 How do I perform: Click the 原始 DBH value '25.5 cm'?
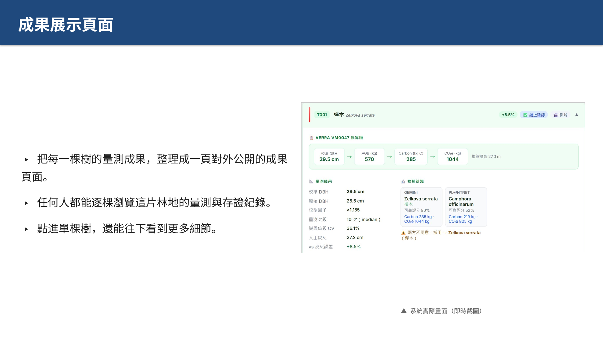[x=355, y=201]
